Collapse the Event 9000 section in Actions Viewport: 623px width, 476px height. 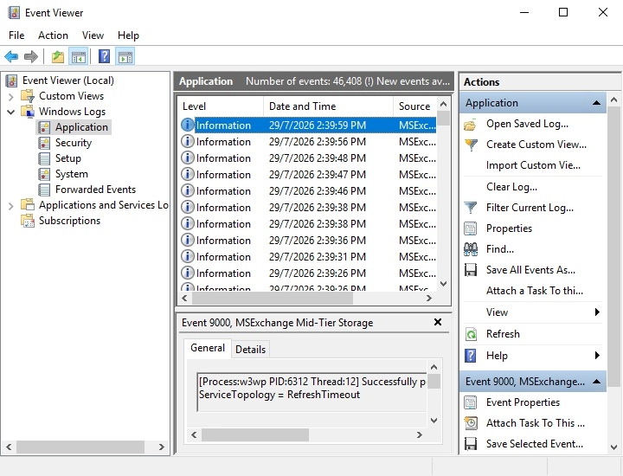point(596,382)
